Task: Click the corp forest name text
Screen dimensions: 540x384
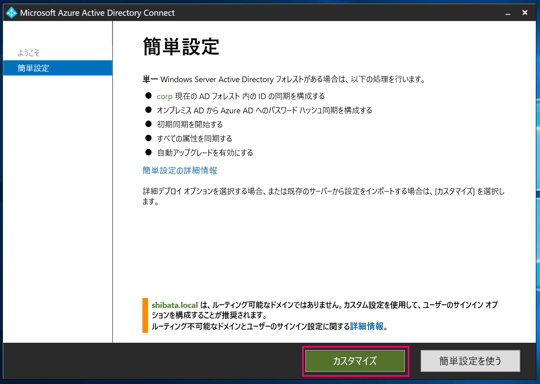Action: click(x=165, y=96)
